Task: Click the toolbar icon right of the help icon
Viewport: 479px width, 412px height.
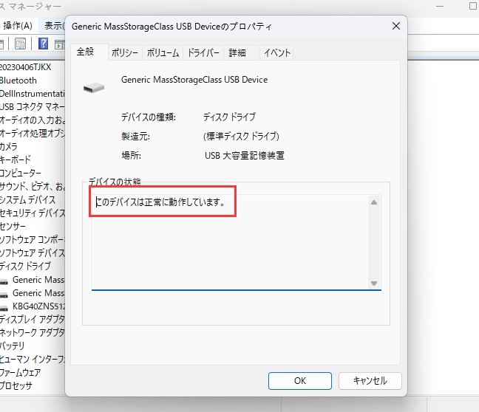Action: 60,44
